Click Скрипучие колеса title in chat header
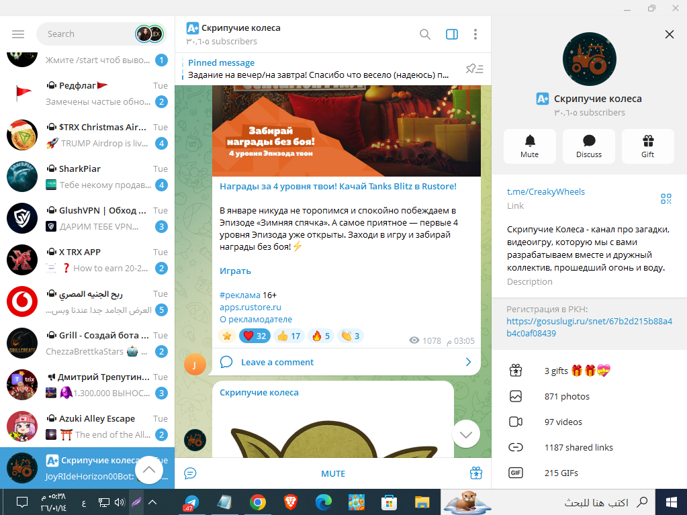This screenshot has width=687, height=515. pyautogui.click(x=241, y=28)
